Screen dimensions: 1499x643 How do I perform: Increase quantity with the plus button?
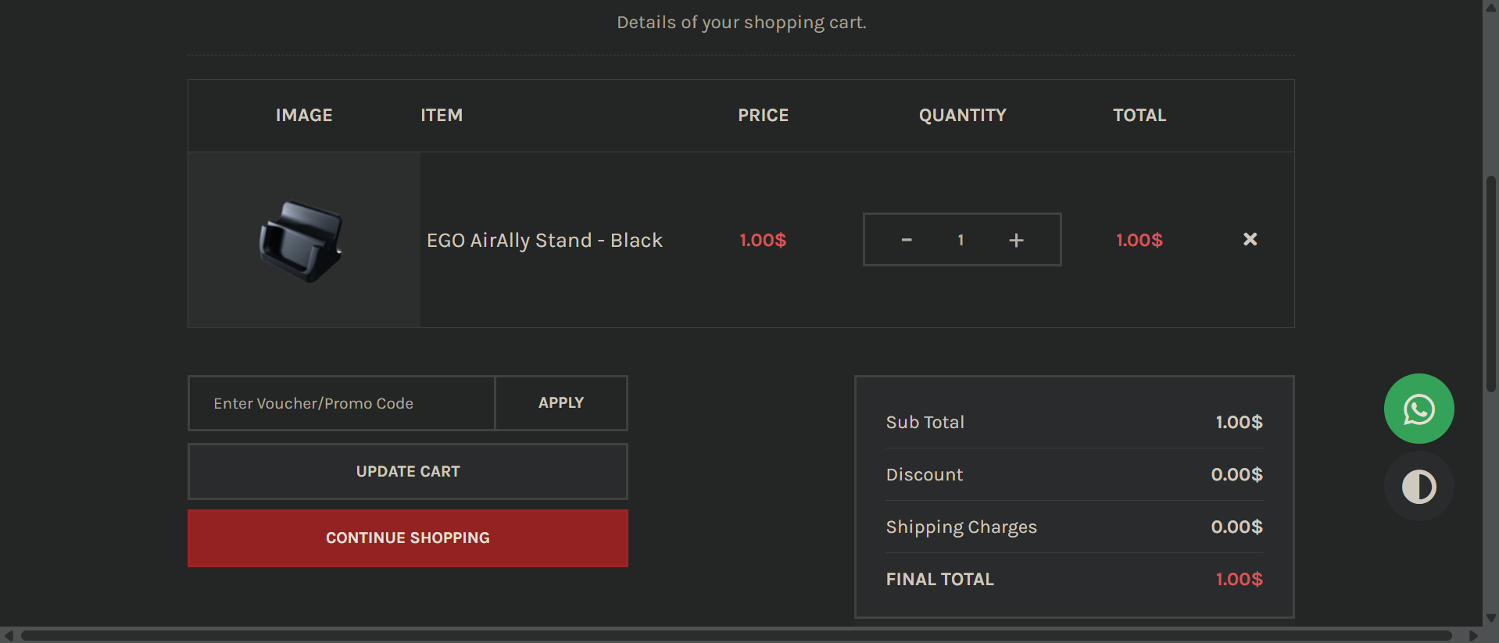tap(1016, 240)
